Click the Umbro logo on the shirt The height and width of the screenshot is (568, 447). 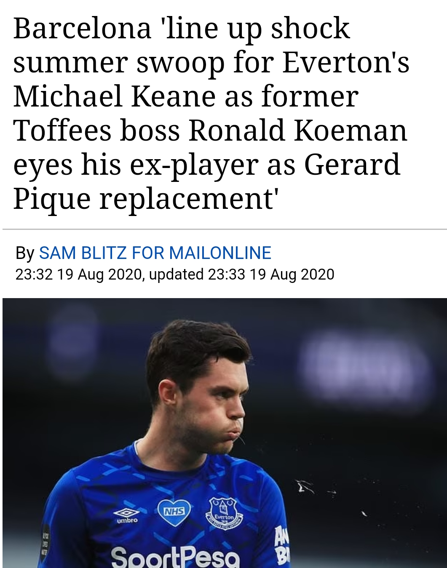click(126, 515)
